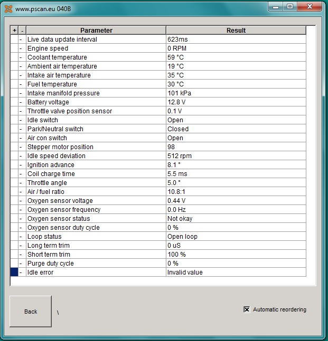Click the pscan application icon in title bar
This screenshot has width=328, height=341.
tap(8, 9)
